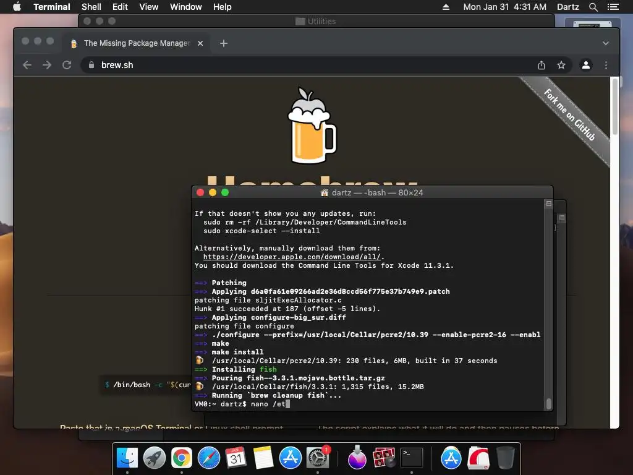The image size is (633, 475).
Task: Open App Store icon beside Notes in Dock
Action: [x=291, y=458]
